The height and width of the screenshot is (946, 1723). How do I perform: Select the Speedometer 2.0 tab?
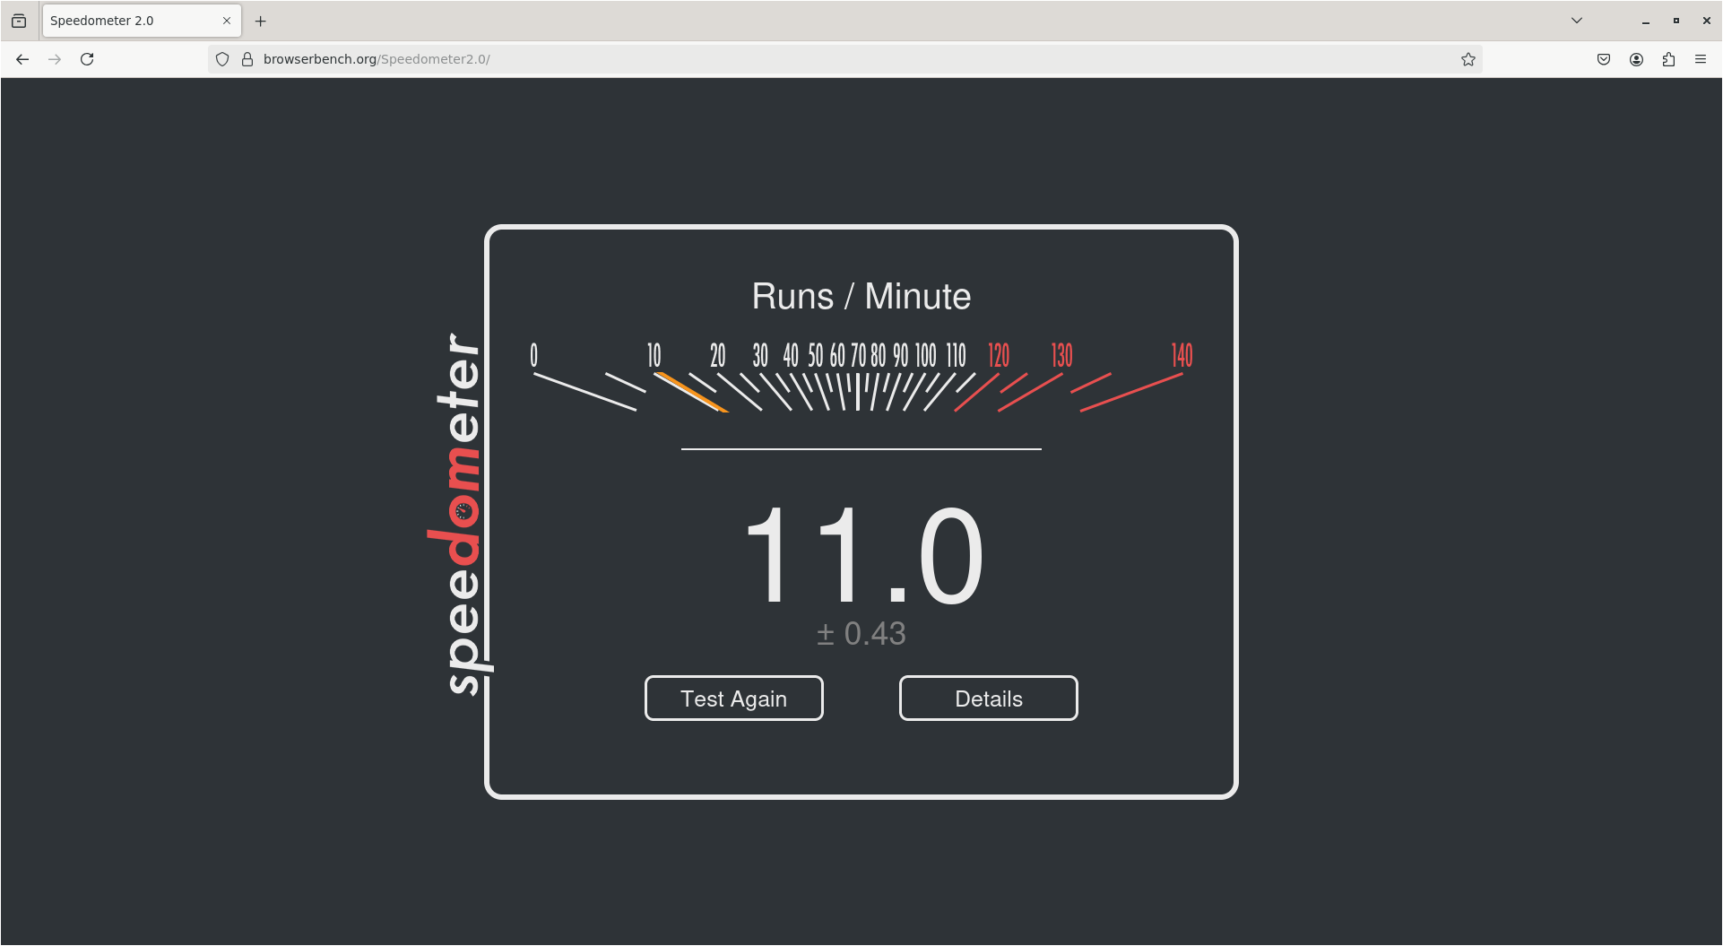(x=142, y=21)
